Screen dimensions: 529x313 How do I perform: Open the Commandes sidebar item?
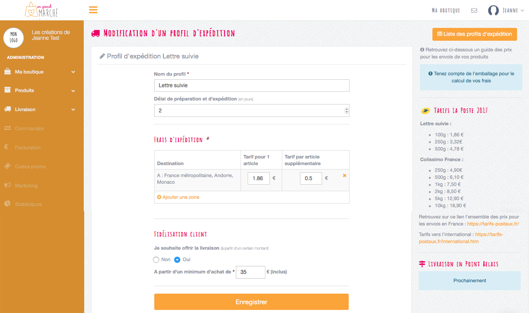29,128
